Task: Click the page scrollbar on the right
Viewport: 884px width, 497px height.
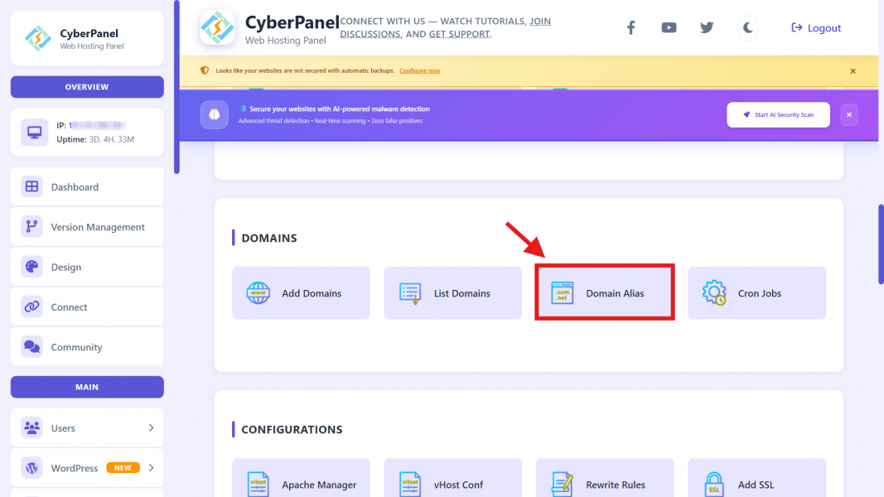Action: 881,244
